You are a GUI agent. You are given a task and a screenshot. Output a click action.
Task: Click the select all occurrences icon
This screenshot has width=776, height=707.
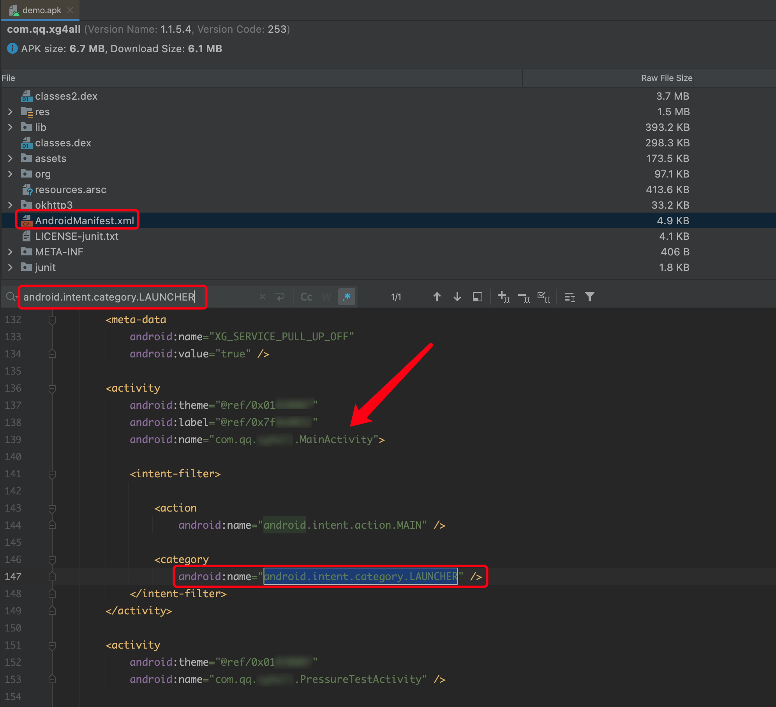point(543,297)
